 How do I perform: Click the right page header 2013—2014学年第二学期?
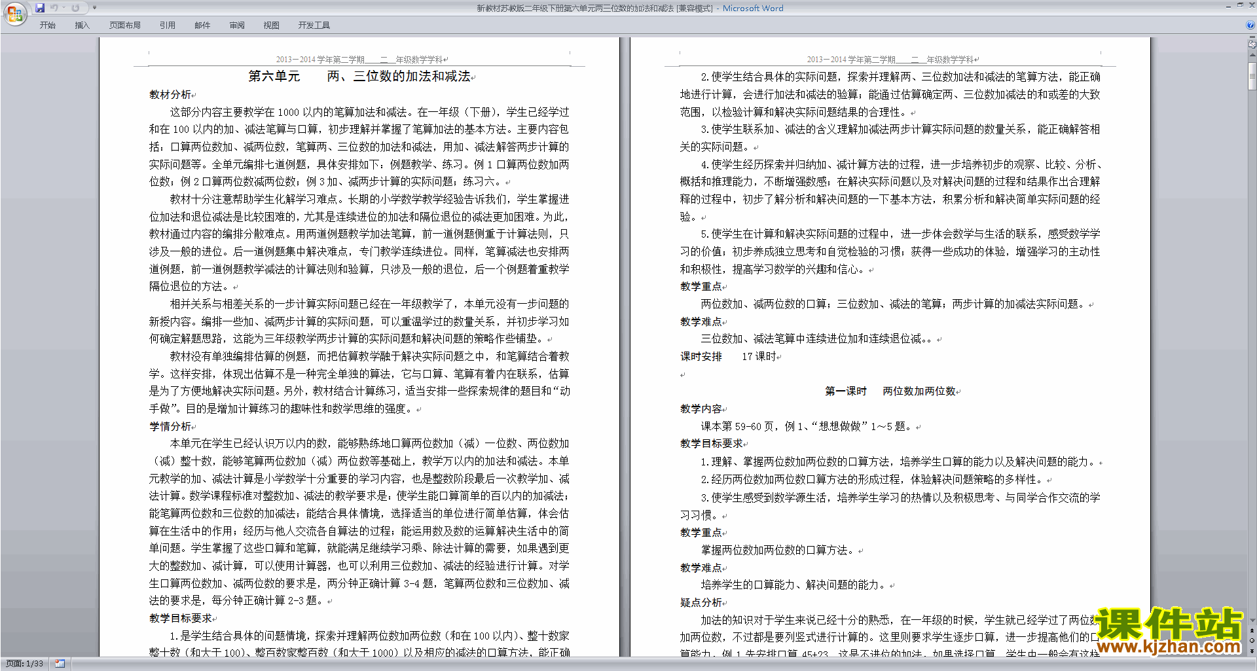[890, 60]
